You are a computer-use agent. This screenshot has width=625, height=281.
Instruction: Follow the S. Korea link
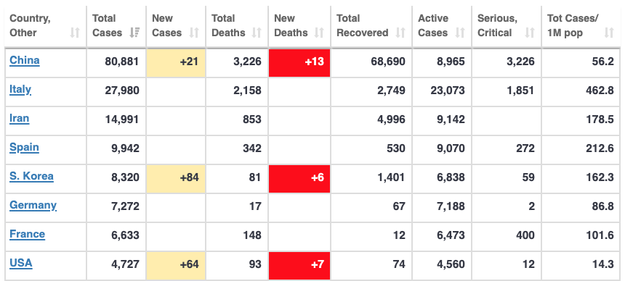[31, 177]
